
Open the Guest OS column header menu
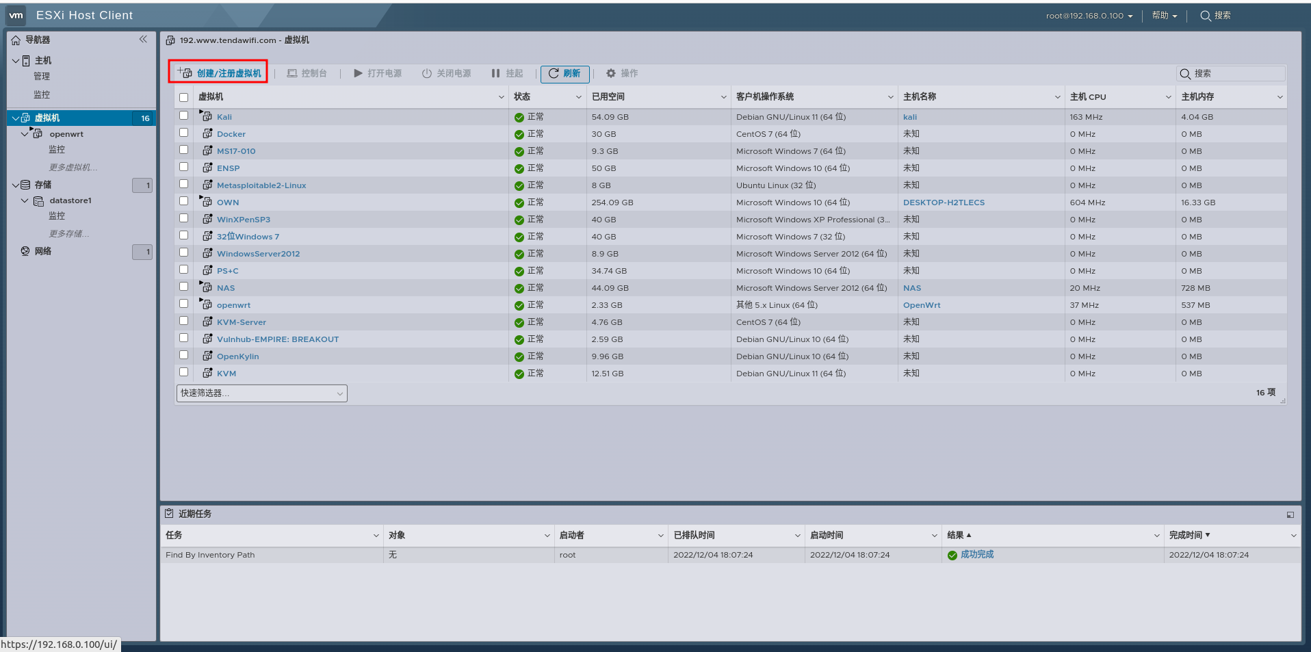click(x=890, y=97)
